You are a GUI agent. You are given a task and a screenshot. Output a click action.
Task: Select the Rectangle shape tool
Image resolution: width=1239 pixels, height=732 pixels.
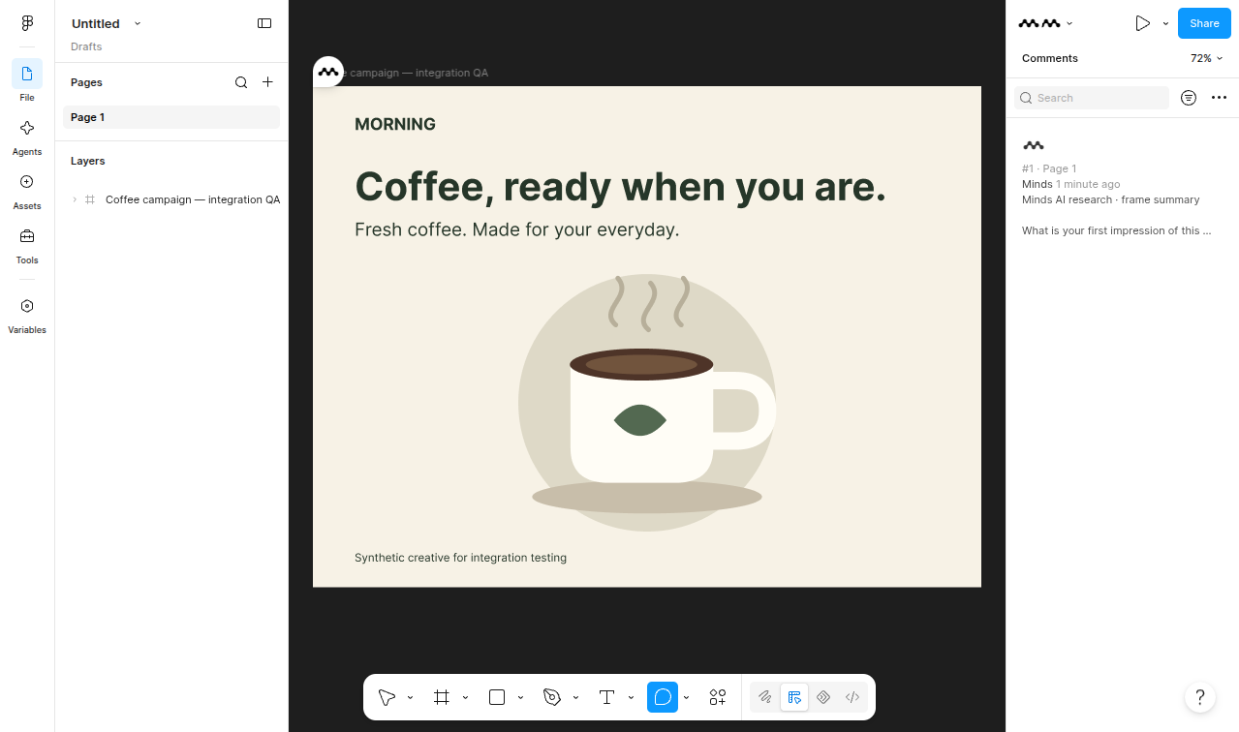point(497,697)
